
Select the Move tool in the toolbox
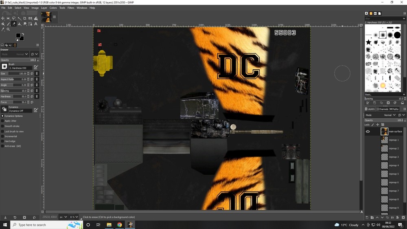(3, 18)
